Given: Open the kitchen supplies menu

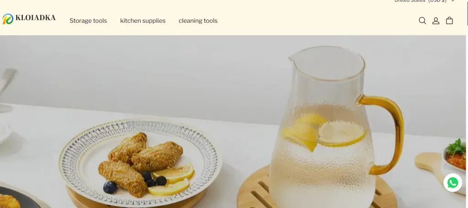Looking at the screenshot, I should coord(143,21).
